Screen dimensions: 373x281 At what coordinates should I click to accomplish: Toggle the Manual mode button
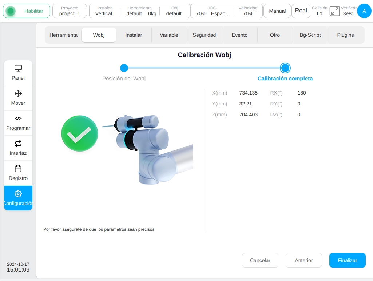click(277, 11)
